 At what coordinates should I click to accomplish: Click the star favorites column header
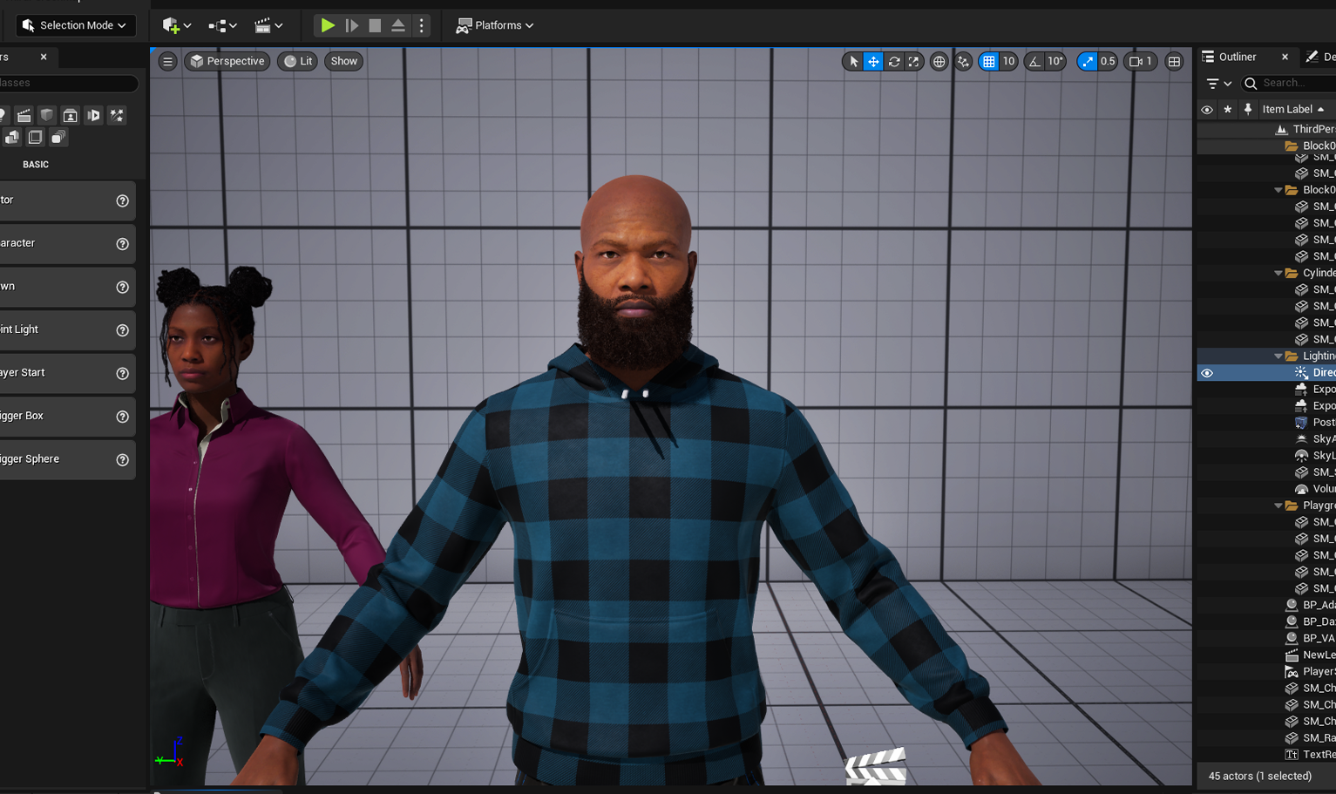point(1228,110)
